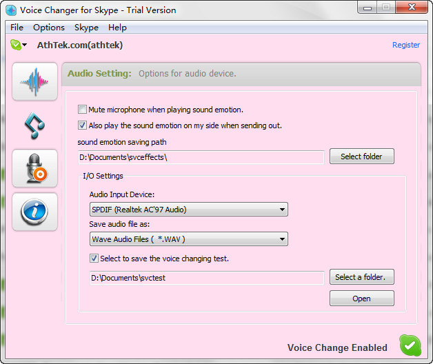Open the voice changer waveform panel
The height and width of the screenshot is (364, 433).
[34, 81]
